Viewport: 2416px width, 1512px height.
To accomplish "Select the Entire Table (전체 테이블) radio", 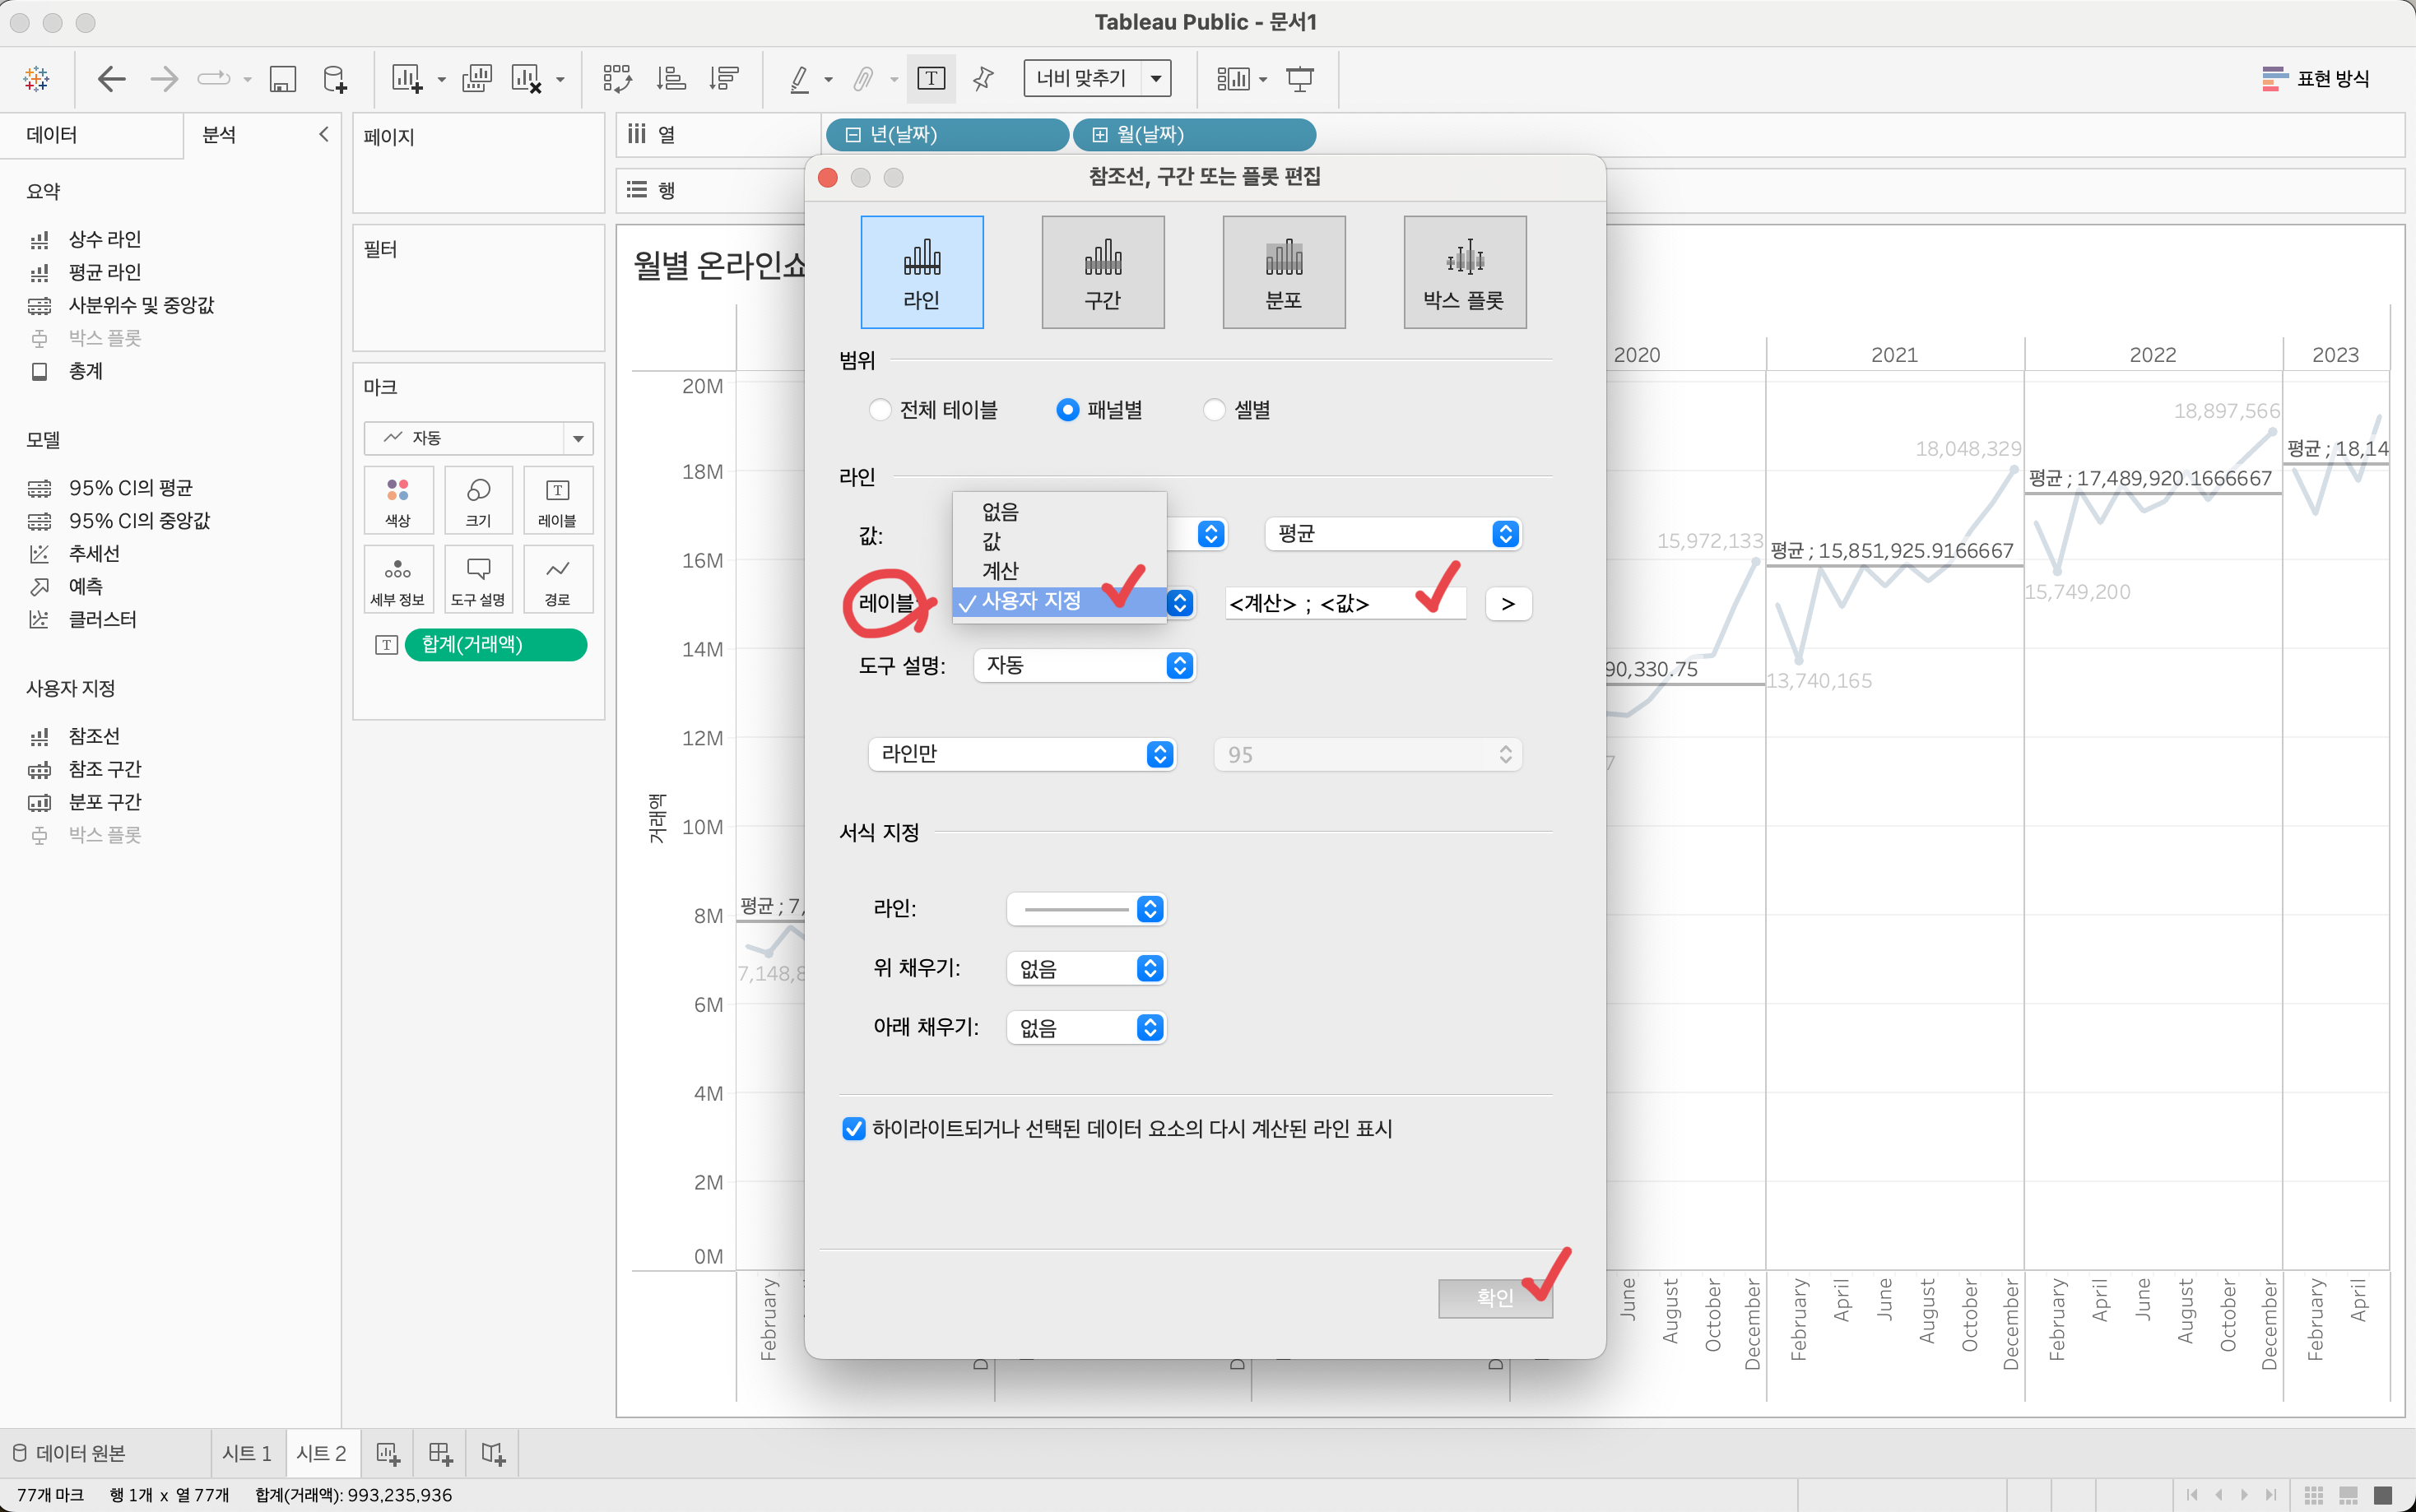I will click(880, 410).
